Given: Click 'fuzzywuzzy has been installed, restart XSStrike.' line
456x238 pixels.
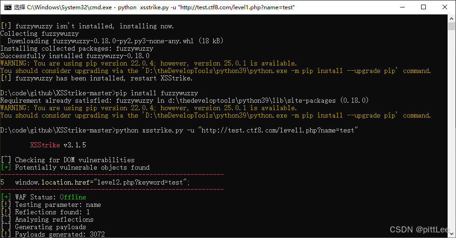Looking at the screenshot, I should pos(97,78).
